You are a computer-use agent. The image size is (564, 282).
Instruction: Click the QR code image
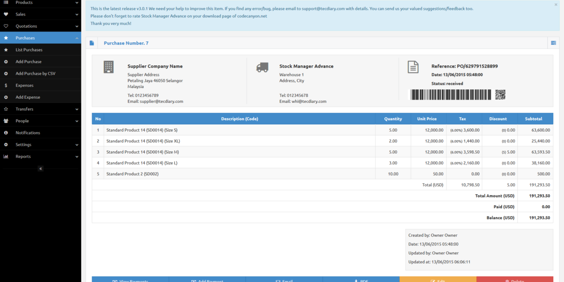click(x=500, y=94)
